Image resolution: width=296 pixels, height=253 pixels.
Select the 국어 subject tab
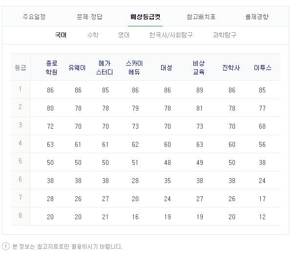(x=61, y=35)
